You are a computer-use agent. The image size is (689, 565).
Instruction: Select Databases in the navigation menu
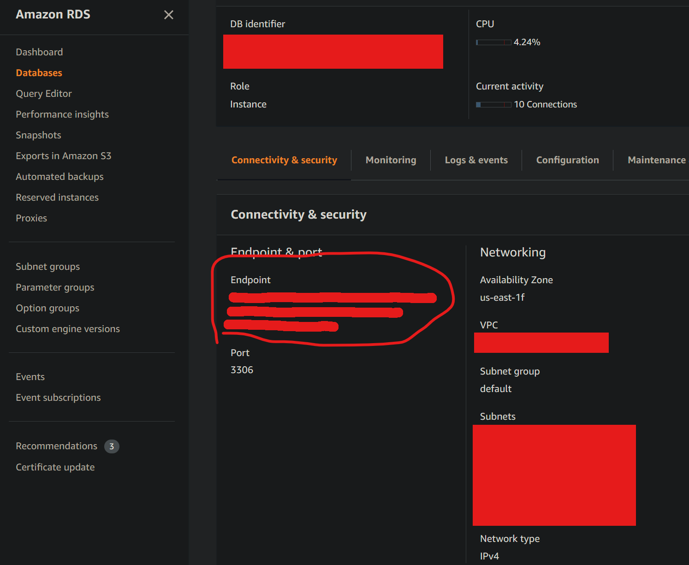[x=39, y=72]
